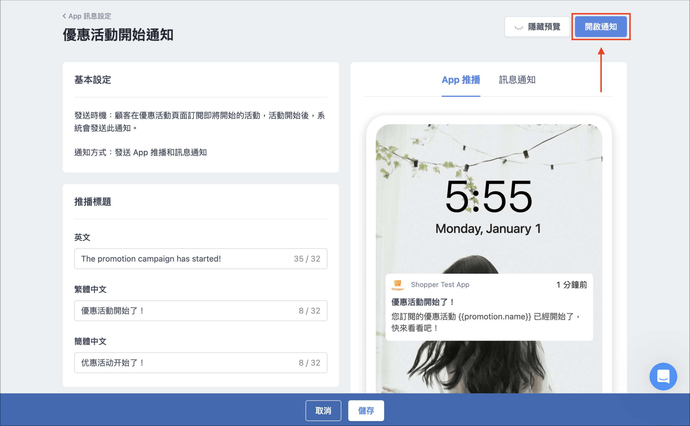Image resolution: width=690 pixels, height=426 pixels.
Task: Click the 隱藏預覽 button
Action: pyautogui.click(x=537, y=27)
